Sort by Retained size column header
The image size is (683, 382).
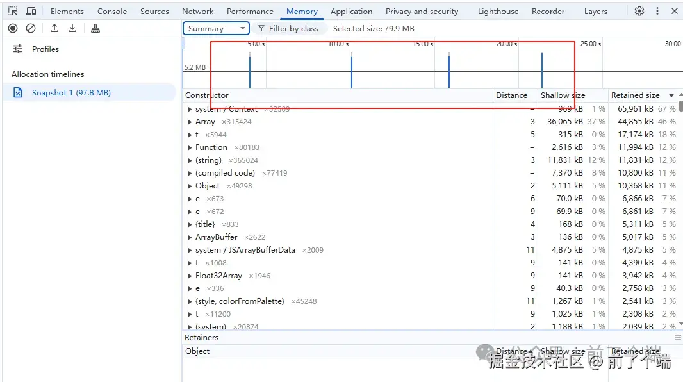click(x=643, y=95)
